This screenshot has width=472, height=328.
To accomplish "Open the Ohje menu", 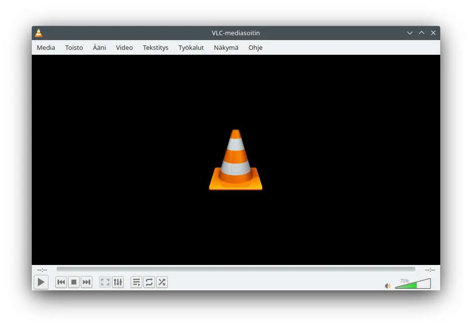I will (256, 47).
